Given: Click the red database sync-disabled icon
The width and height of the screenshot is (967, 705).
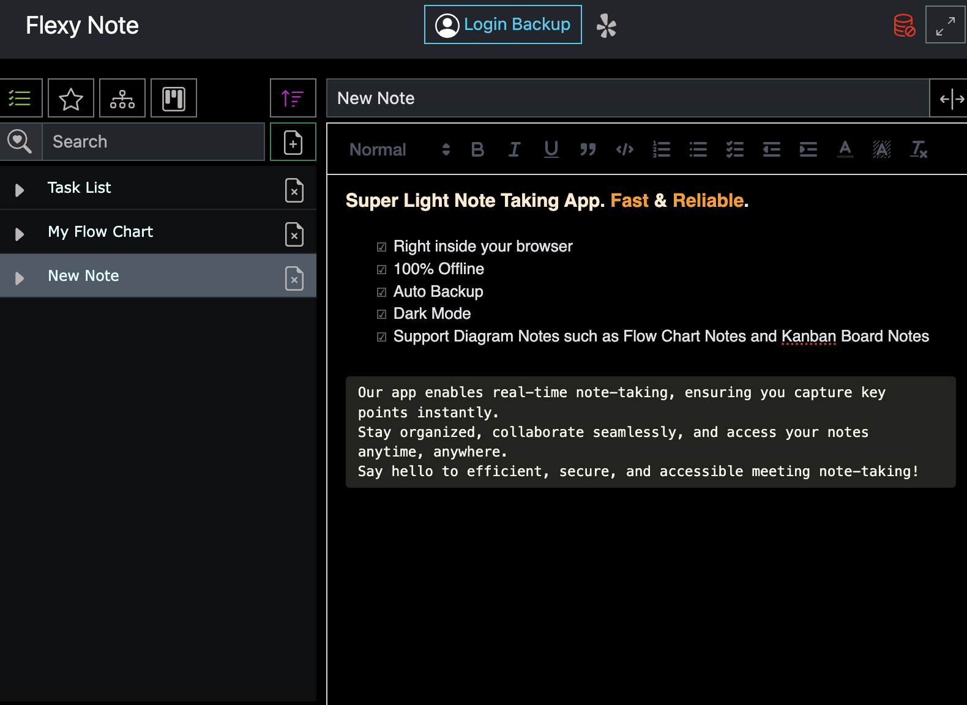Looking at the screenshot, I should [x=904, y=26].
